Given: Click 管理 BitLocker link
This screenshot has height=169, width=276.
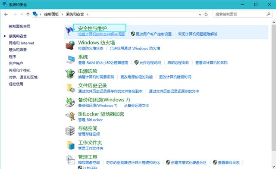Looking at the screenshot, I should point(90,120).
